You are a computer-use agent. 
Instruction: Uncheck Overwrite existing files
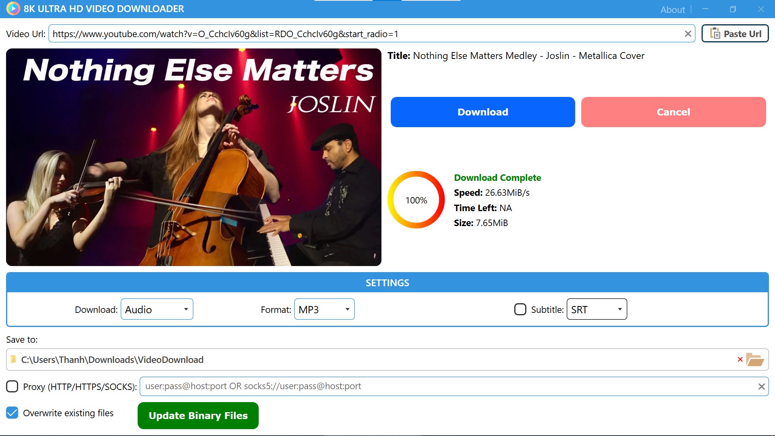(x=12, y=413)
